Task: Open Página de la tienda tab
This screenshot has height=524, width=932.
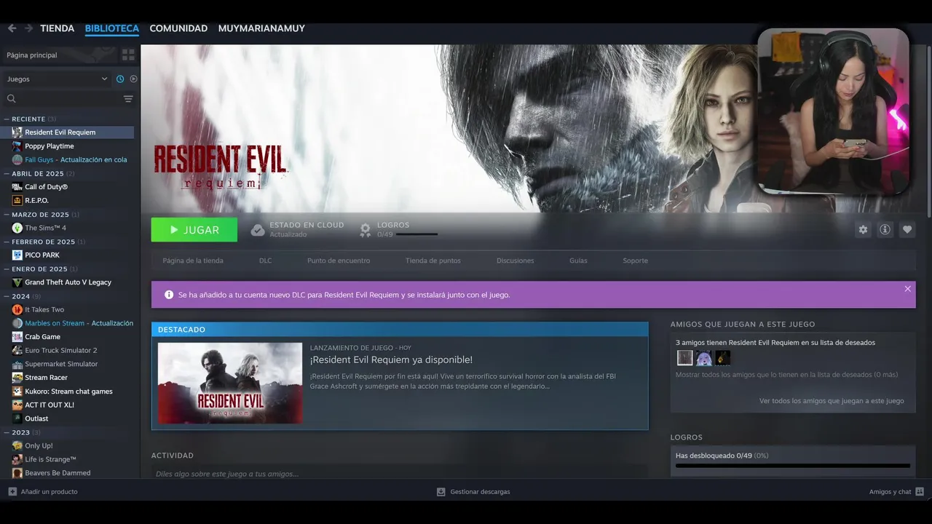Action: [193, 261]
